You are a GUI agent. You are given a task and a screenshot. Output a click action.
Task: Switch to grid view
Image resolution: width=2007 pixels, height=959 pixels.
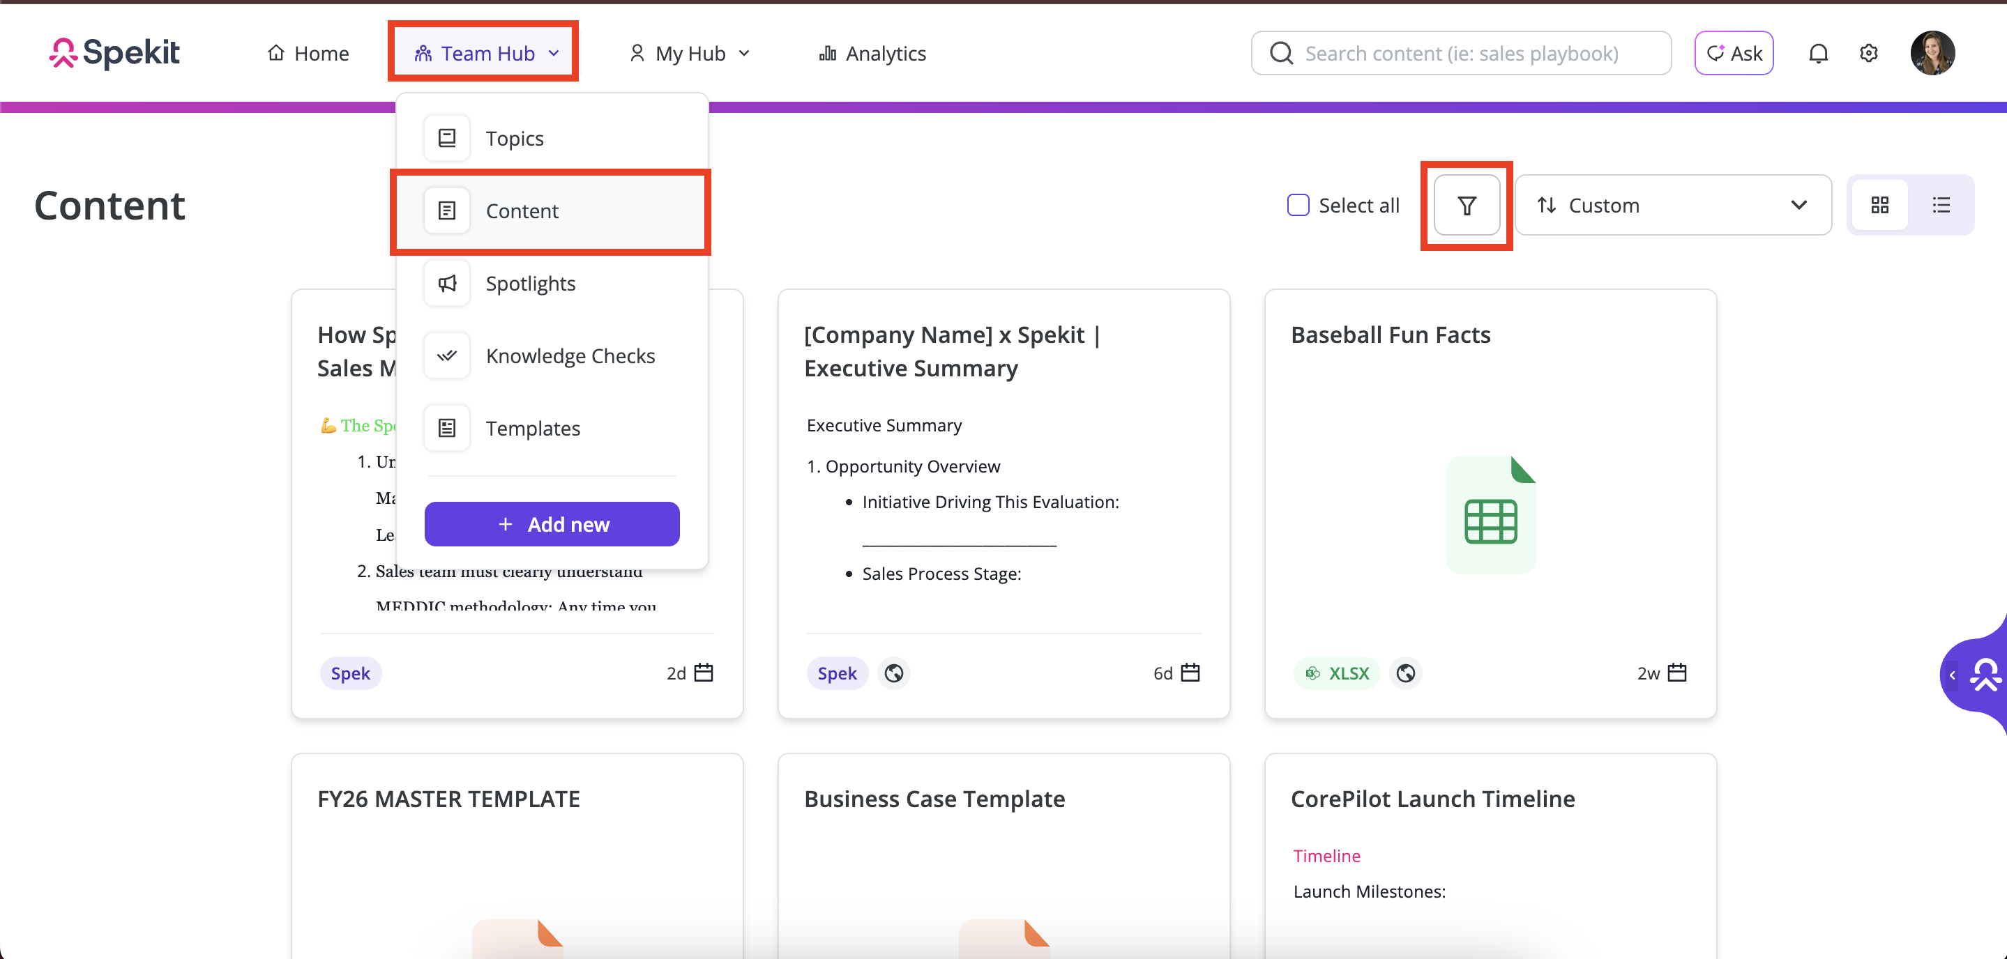pyautogui.click(x=1879, y=205)
